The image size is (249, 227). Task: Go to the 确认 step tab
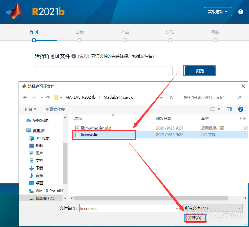coord(216,32)
